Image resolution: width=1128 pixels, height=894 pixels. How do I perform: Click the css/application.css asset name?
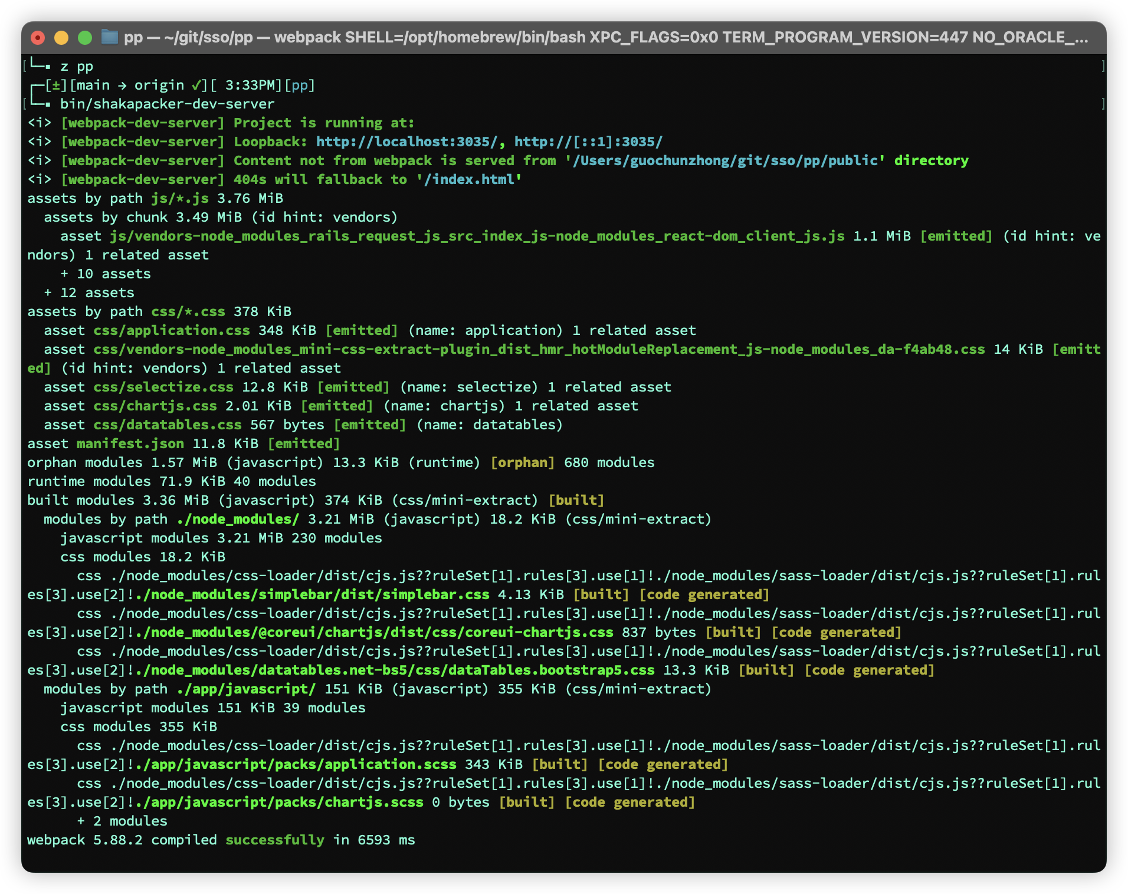[x=172, y=331]
